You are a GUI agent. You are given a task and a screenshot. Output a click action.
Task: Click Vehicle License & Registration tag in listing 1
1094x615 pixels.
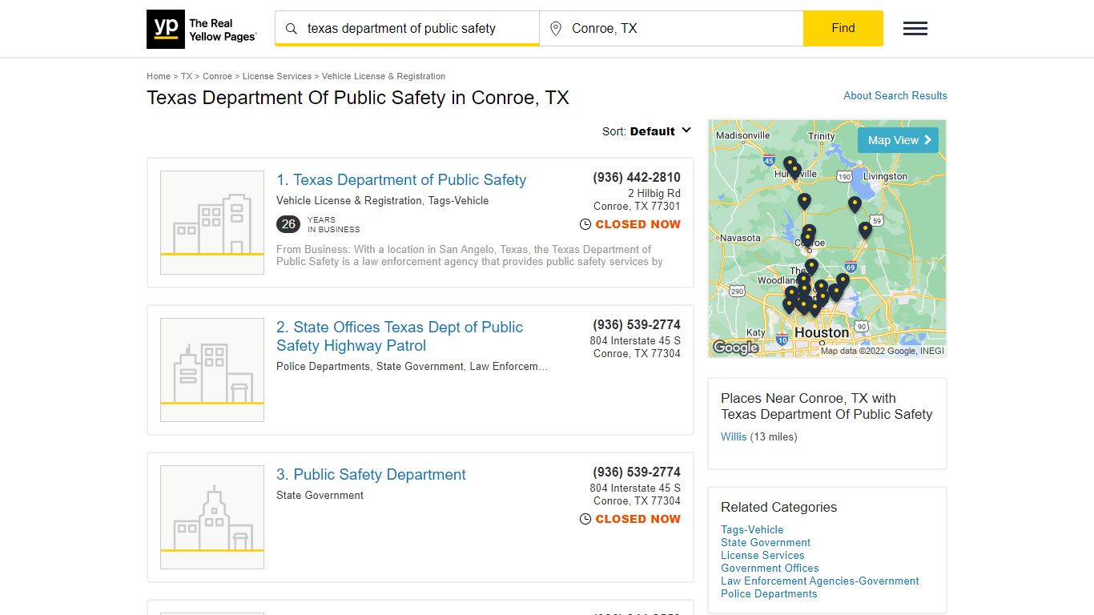[349, 201]
